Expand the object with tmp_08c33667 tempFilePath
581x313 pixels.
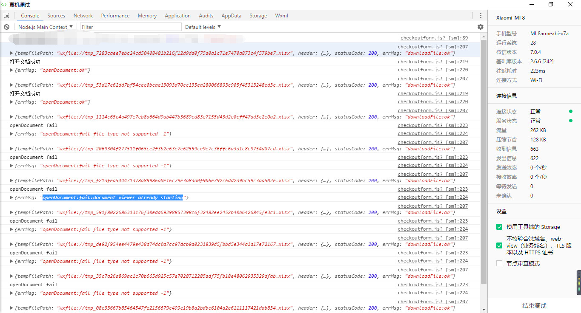[x=12, y=308]
